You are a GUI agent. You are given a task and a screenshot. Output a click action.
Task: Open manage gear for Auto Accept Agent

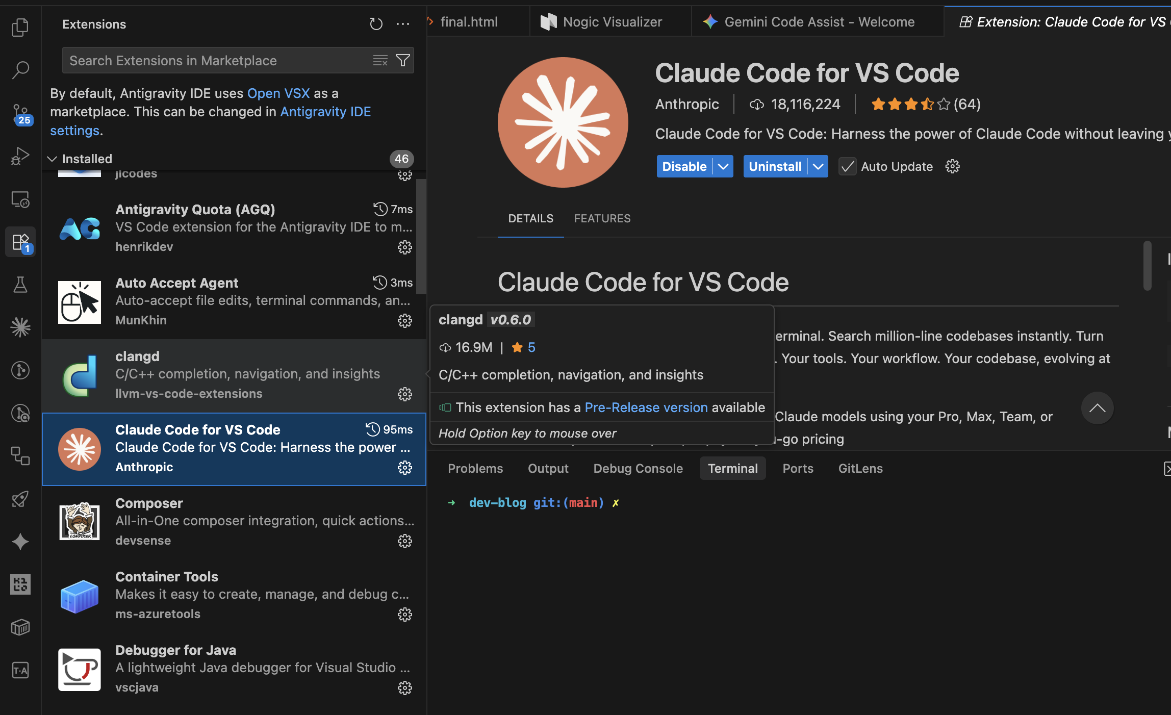405,321
